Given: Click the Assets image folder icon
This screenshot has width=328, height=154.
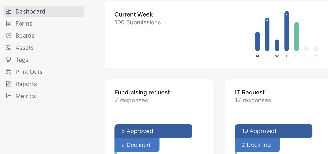Looking at the screenshot, I should (9, 48).
